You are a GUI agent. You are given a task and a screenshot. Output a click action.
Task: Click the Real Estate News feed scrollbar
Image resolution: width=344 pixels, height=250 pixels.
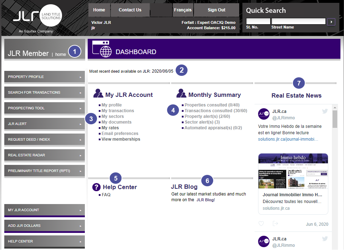(x=335, y=178)
